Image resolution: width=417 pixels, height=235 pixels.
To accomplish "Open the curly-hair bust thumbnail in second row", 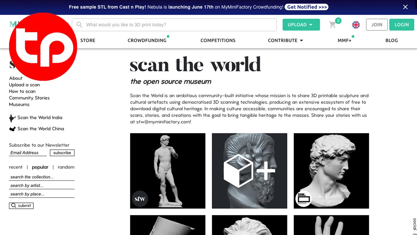I will pos(250,225).
